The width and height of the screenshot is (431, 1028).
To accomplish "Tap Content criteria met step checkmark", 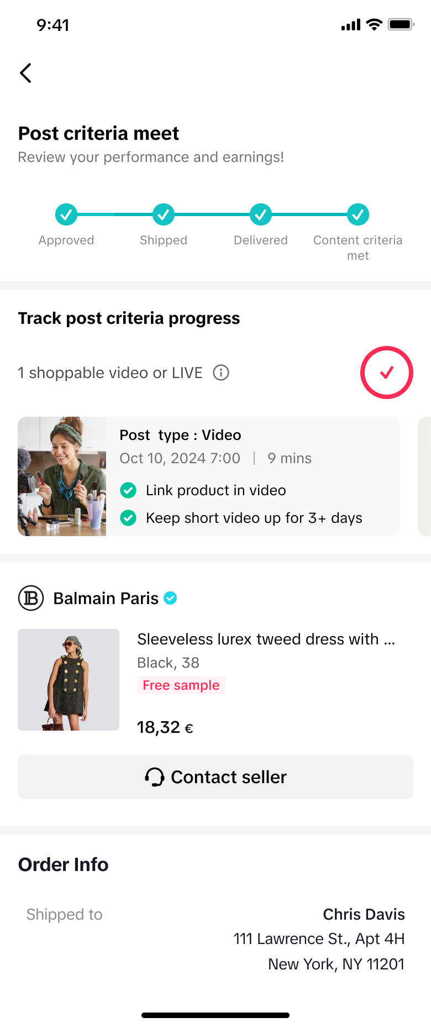I will (358, 214).
